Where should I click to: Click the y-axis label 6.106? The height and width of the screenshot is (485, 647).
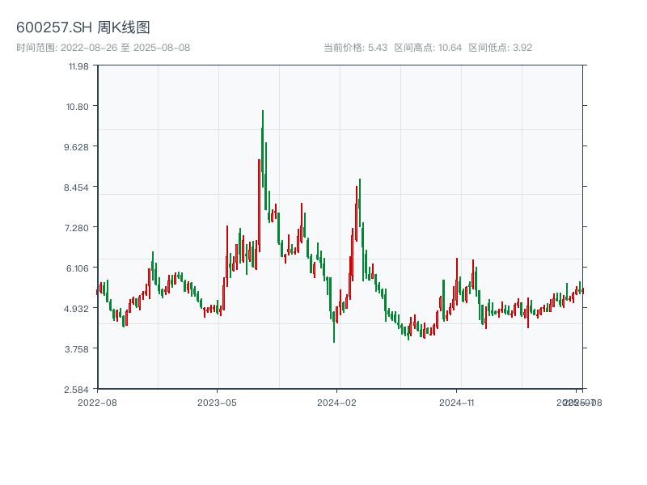[x=78, y=268]
